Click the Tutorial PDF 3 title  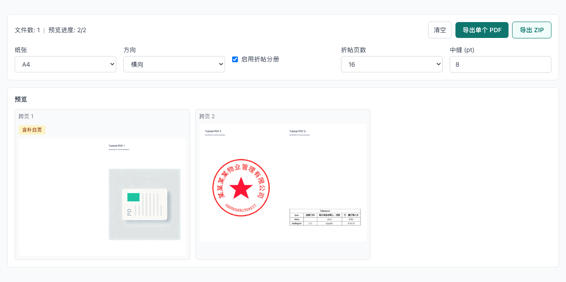tap(298, 131)
